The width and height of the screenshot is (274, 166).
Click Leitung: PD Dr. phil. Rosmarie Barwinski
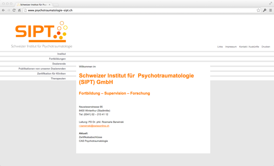pyautogui.click(x=101, y=122)
